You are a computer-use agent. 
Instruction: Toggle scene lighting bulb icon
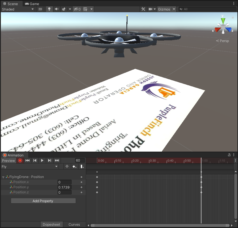(x=49, y=9)
